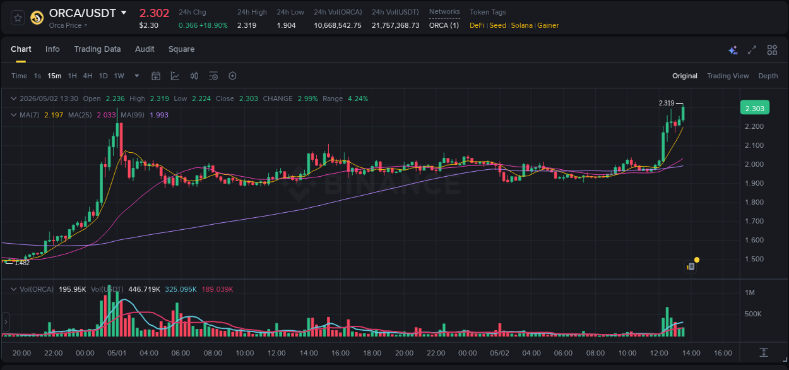
Task: Collapse the OHLC data row chevron
Action: pyautogui.click(x=13, y=98)
